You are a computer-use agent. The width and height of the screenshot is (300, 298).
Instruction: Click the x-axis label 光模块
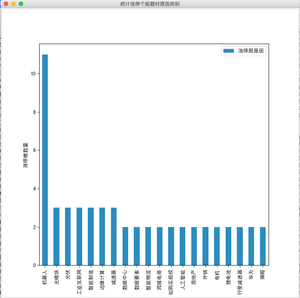click(56, 277)
